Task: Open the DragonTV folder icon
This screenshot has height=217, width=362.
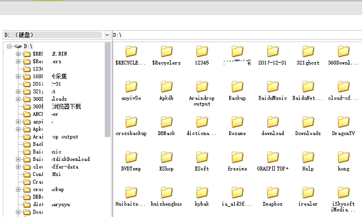Action: [343, 122]
